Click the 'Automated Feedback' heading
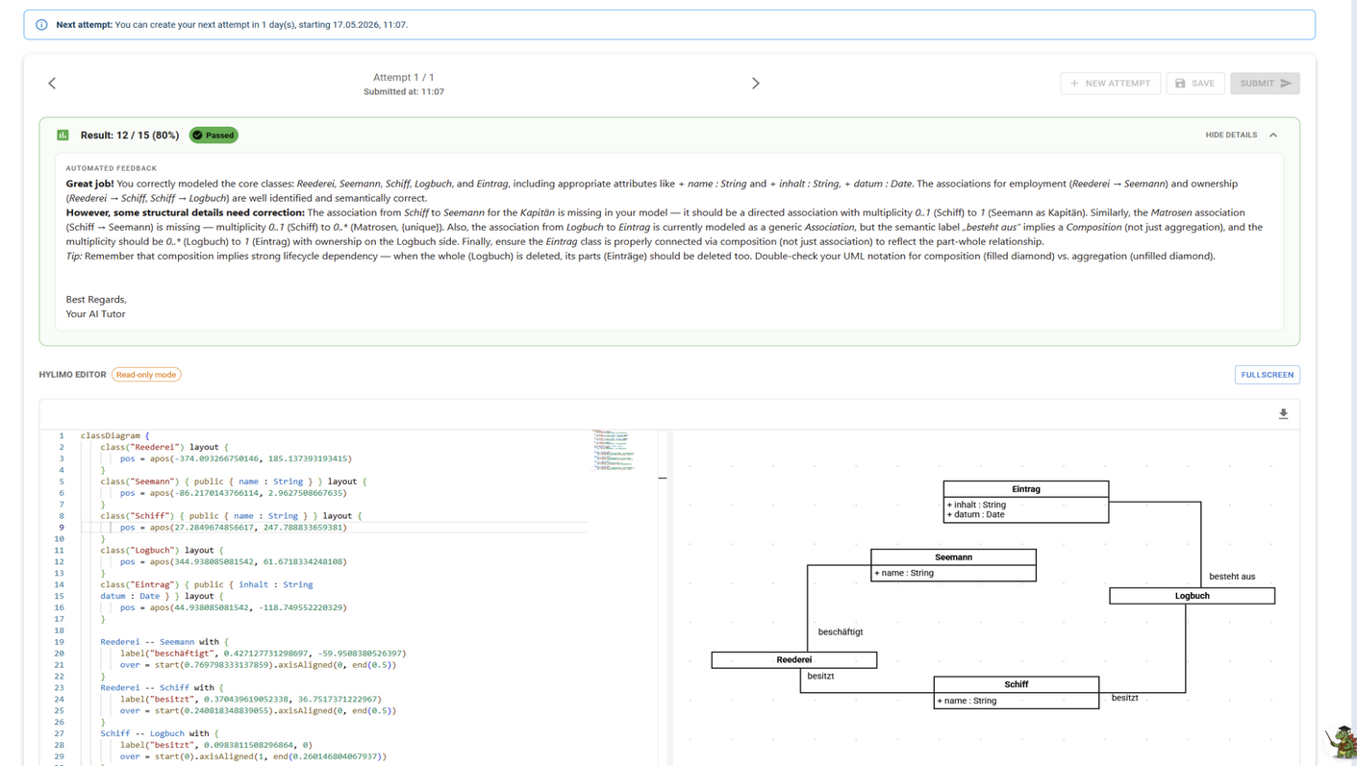The image size is (1357, 766). pyautogui.click(x=112, y=168)
